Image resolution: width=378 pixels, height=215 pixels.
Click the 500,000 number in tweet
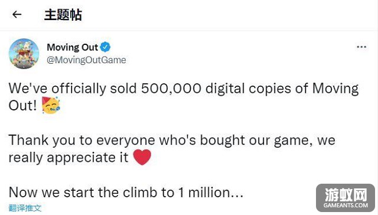[x=171, y=89]
